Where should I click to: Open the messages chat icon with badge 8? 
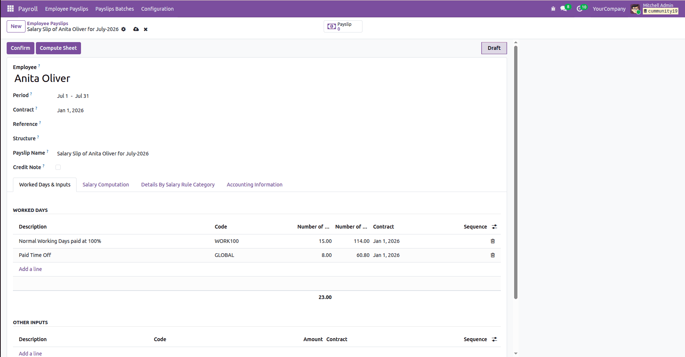pos(564,8)
